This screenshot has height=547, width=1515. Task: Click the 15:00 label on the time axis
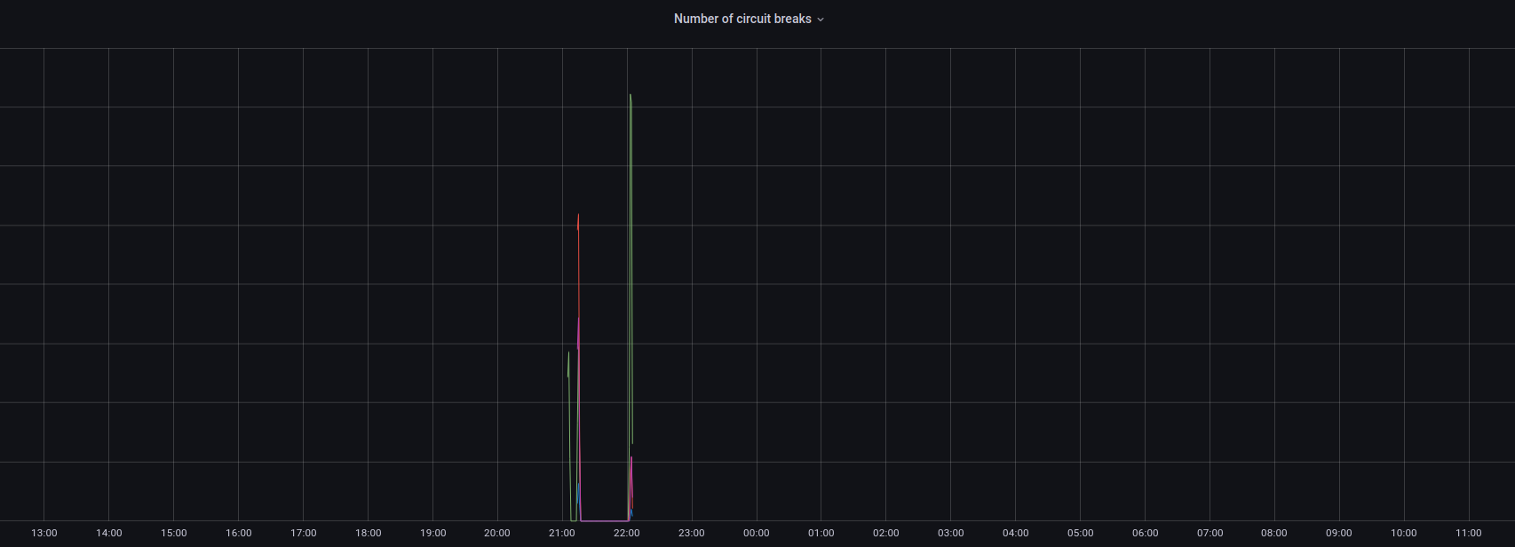click(174, 533)
